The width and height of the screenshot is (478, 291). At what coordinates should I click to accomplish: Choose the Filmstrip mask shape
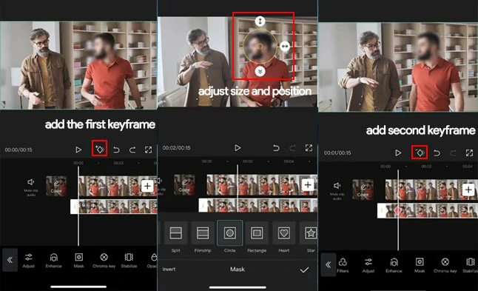[x=203, y=237]
